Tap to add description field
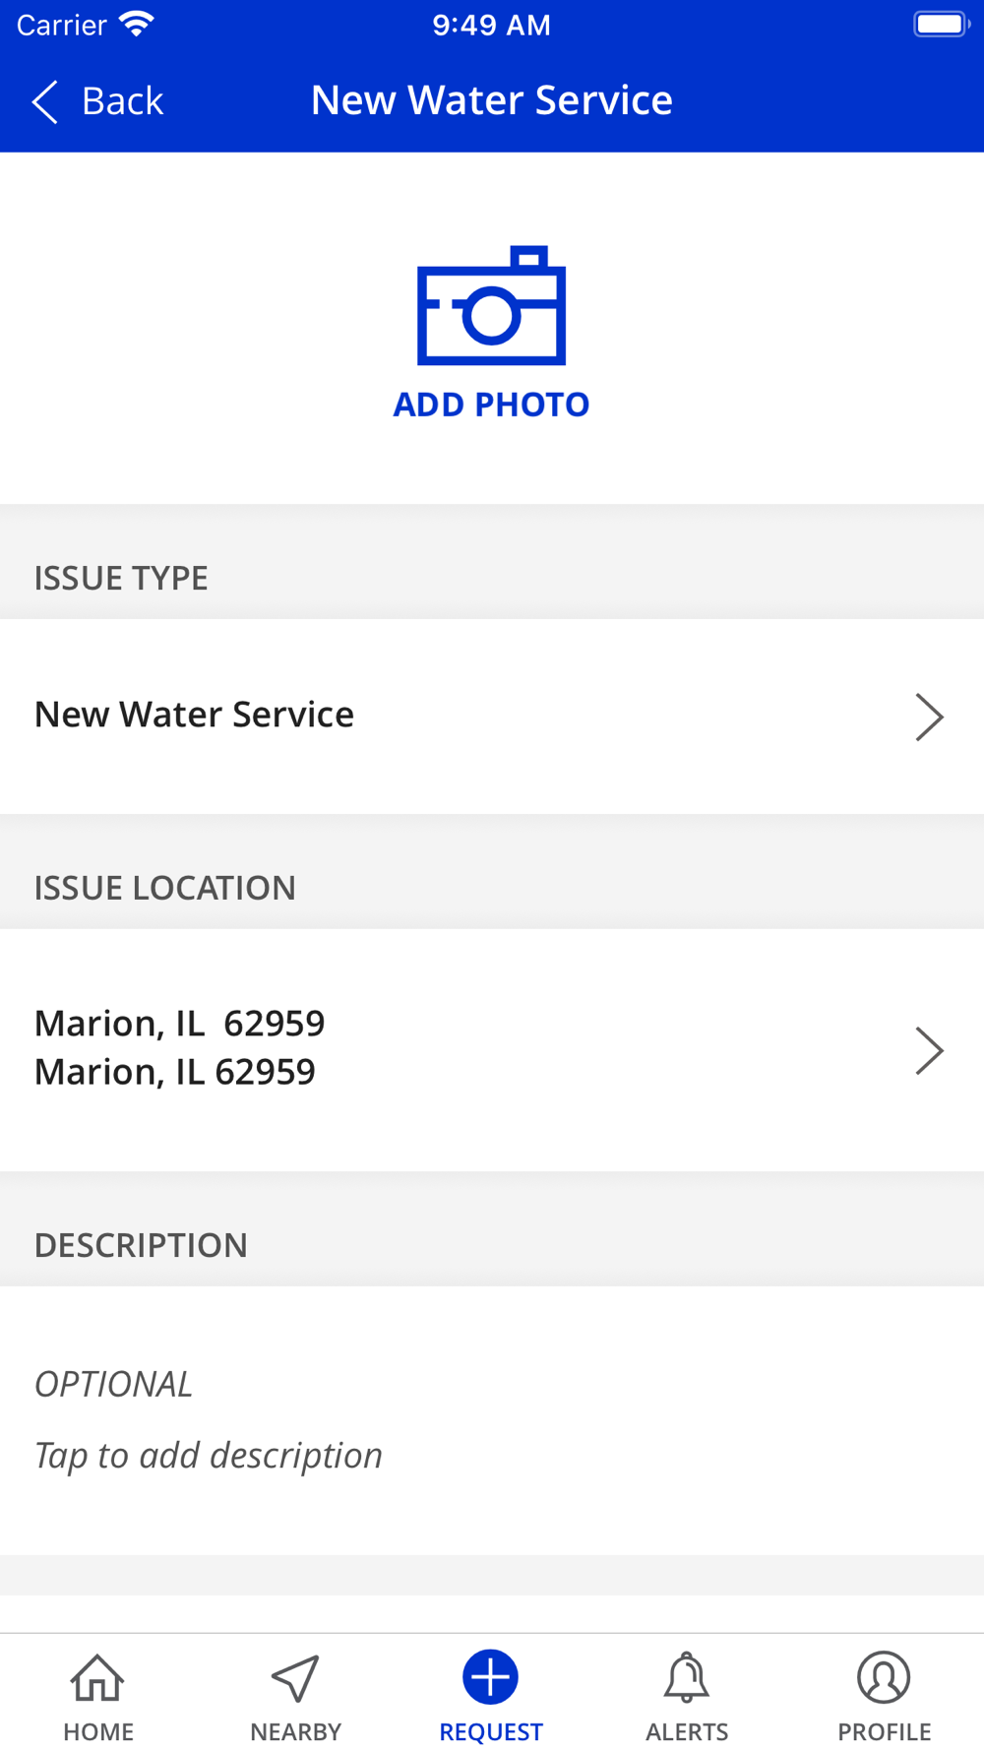 492,1420
